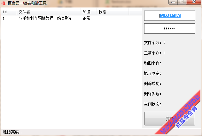Click the 执行到第 label

152,73
